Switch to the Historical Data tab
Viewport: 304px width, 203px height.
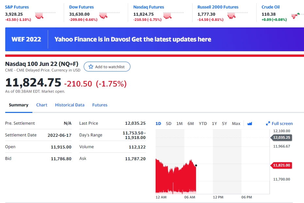click(70, 105)
